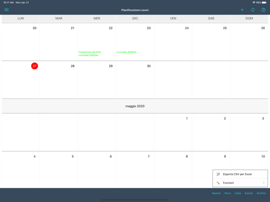
Task: Click the VEN weekday header
Action: click(x=173, y=19)
